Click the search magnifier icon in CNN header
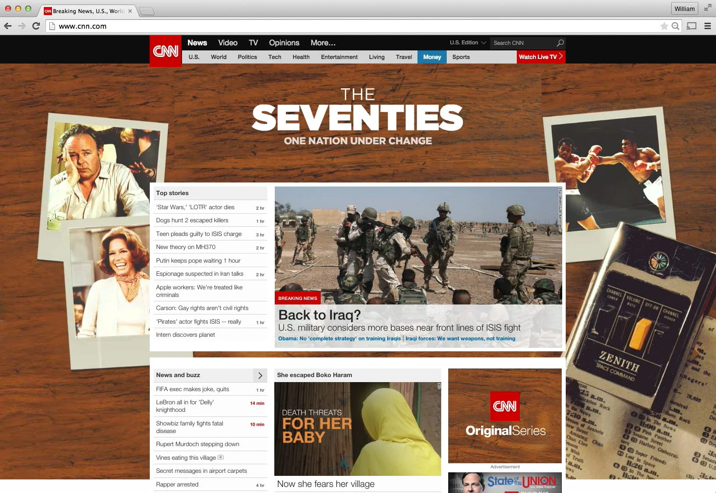This screenshot has height=493, width=716. pyautogui.click(x=560, y=43)
